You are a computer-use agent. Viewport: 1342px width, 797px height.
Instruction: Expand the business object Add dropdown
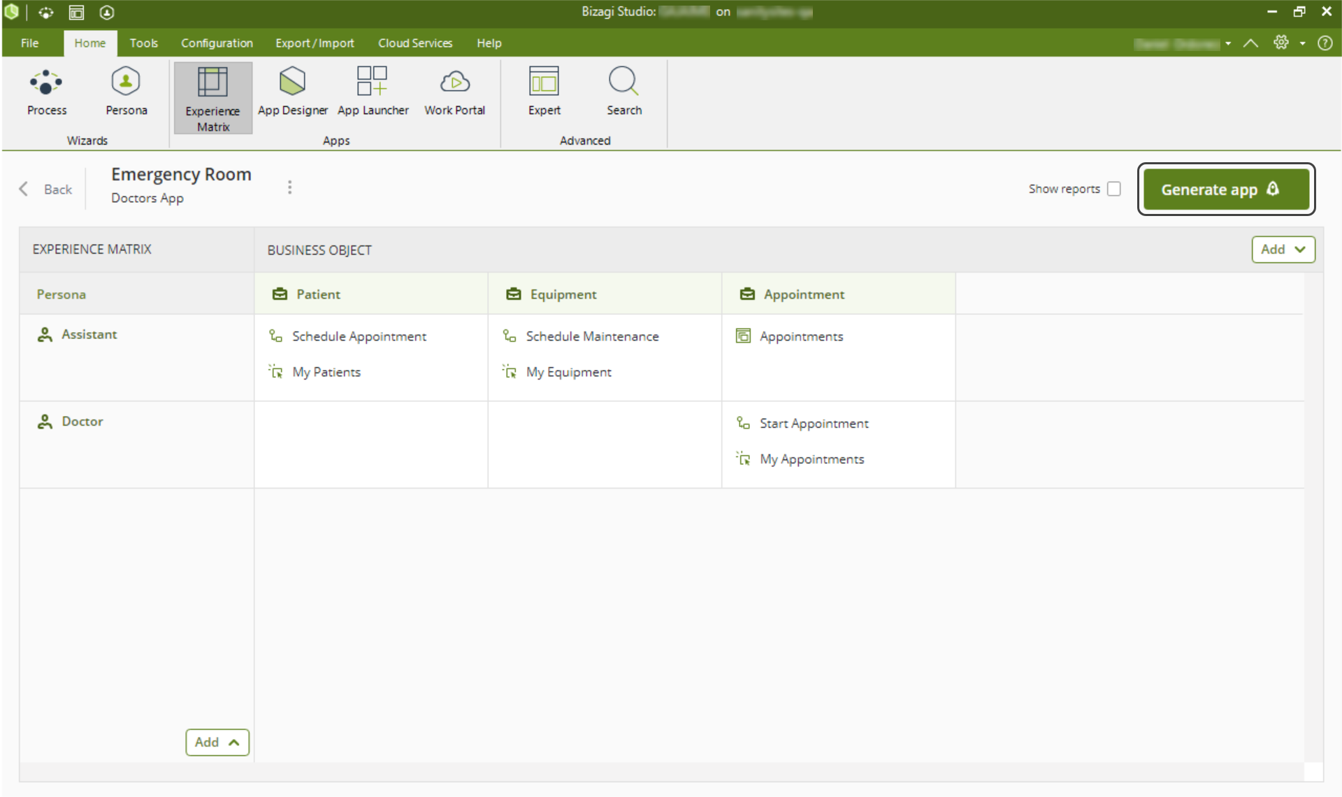(1283, 250)
